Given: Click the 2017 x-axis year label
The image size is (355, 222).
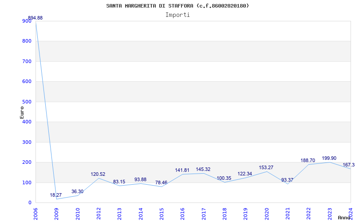Looking at the screenshot, I should [x=204, y=214].
